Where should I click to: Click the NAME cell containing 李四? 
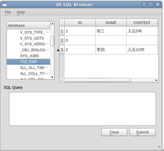tap(111, 50)
